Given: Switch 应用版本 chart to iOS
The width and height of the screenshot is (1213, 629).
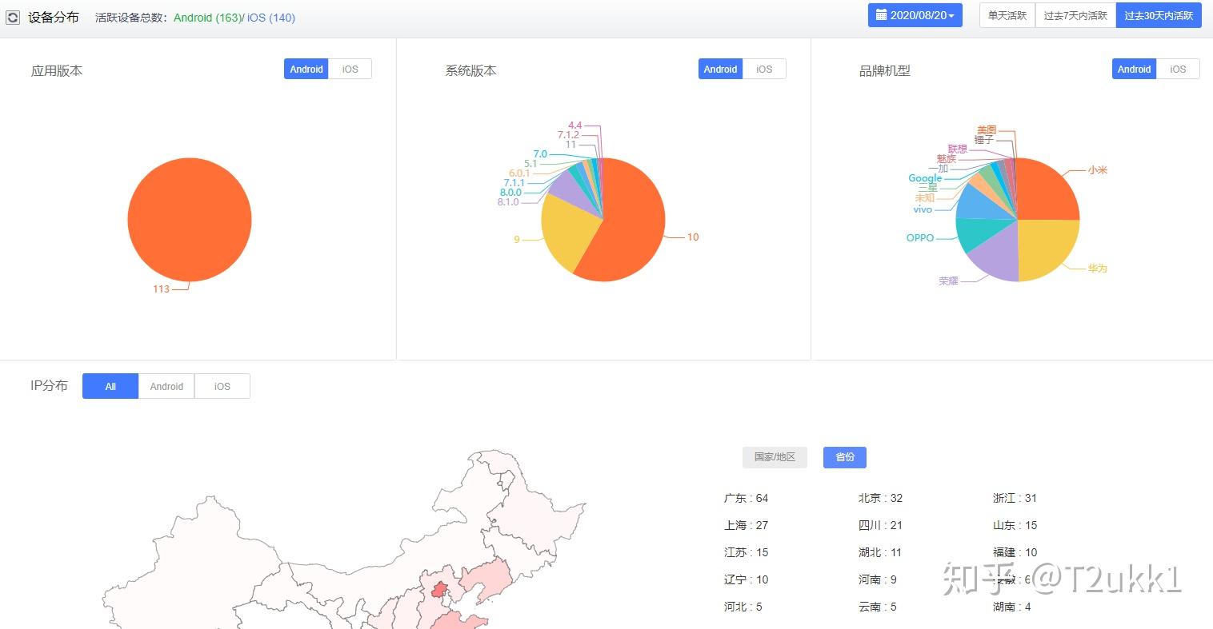Looking at the screenshot, I should (x=350, y=69).
